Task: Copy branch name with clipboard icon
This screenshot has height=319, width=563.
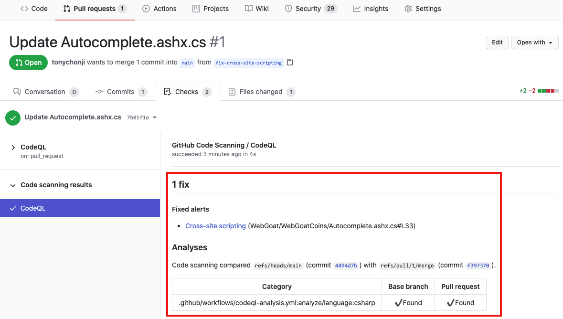Action: click(290, 62)
